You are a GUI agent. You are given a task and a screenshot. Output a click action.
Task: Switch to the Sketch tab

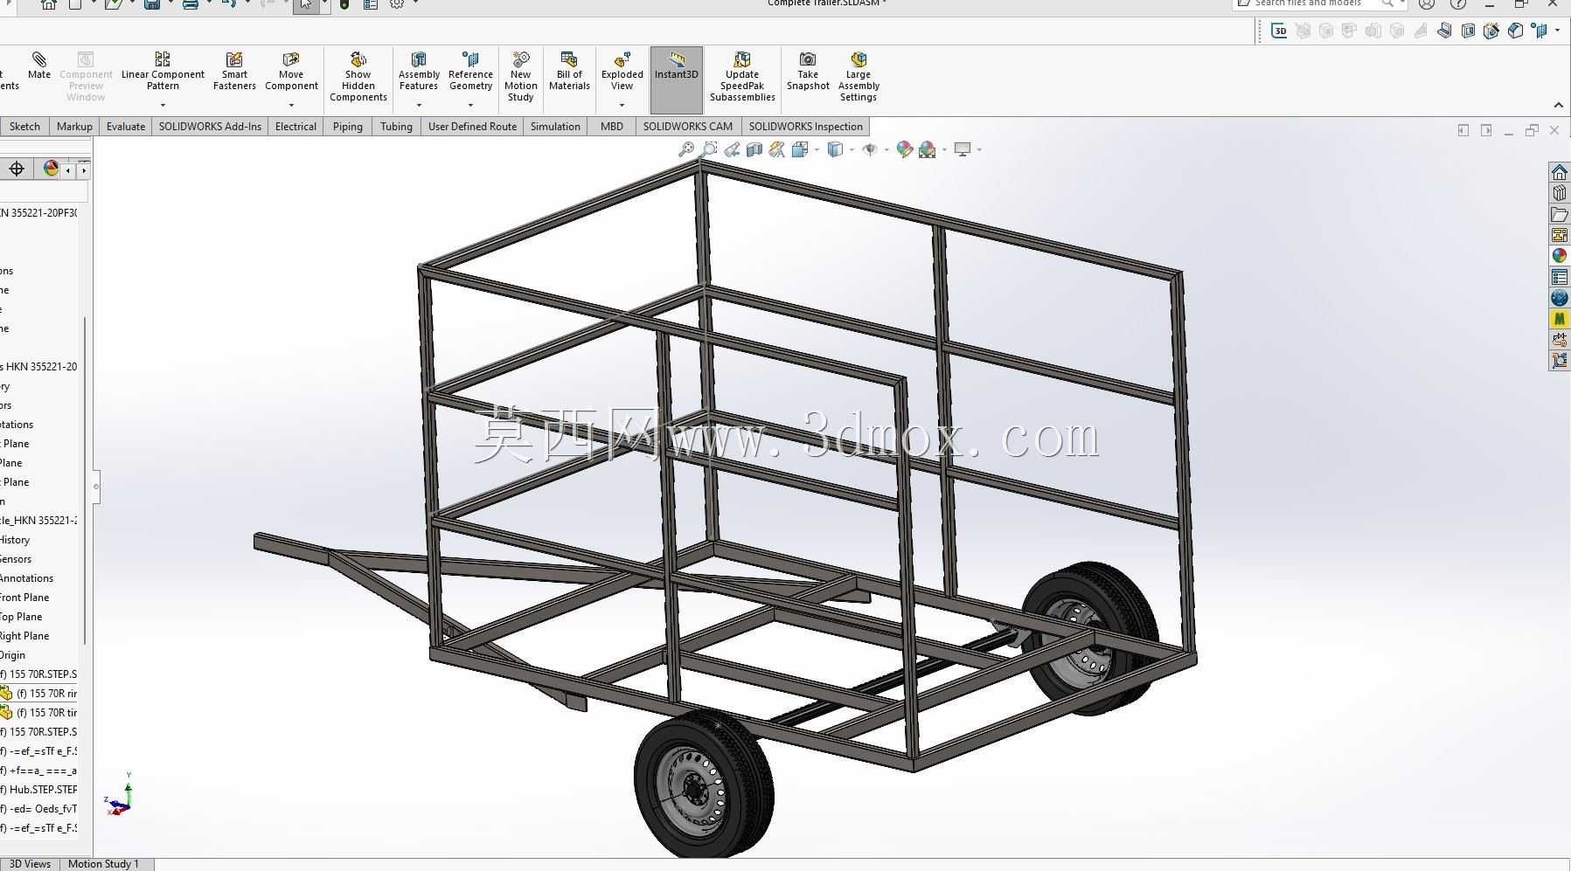click(24, 127)
